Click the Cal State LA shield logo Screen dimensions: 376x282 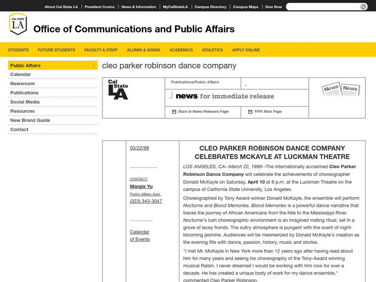(x=18, y=24)
